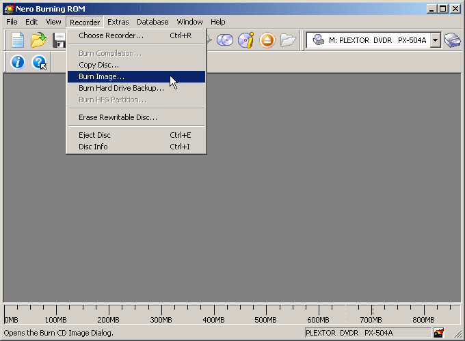Viewport: 465px width, 341px height.
Task: Click Eject Disc in the menu
Action: click(94, 135)
